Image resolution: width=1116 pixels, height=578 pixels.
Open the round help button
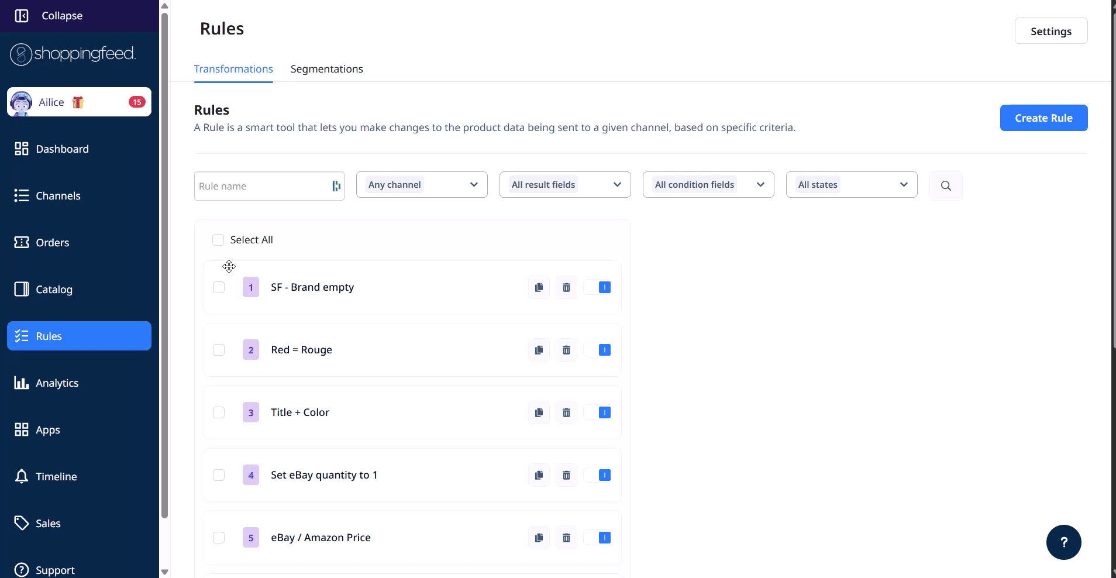(x=1063, y=542)
